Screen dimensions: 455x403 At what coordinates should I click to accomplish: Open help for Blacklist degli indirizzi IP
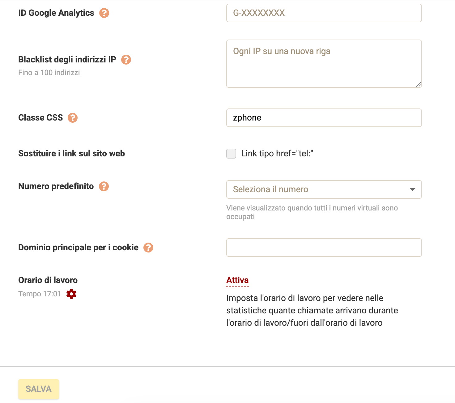point(126,60)
